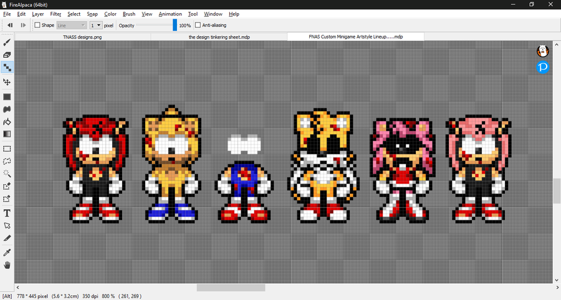561x300 pixels.
Task: Select the rectangular Select tool
Action: [x=7, y=149]
